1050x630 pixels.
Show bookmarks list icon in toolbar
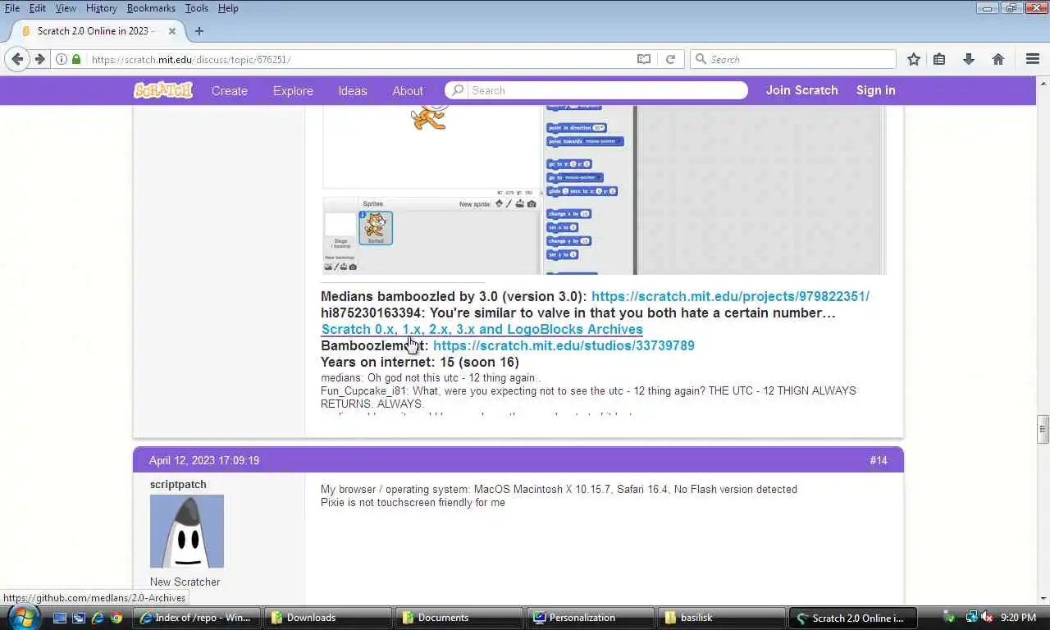point(940,59)
